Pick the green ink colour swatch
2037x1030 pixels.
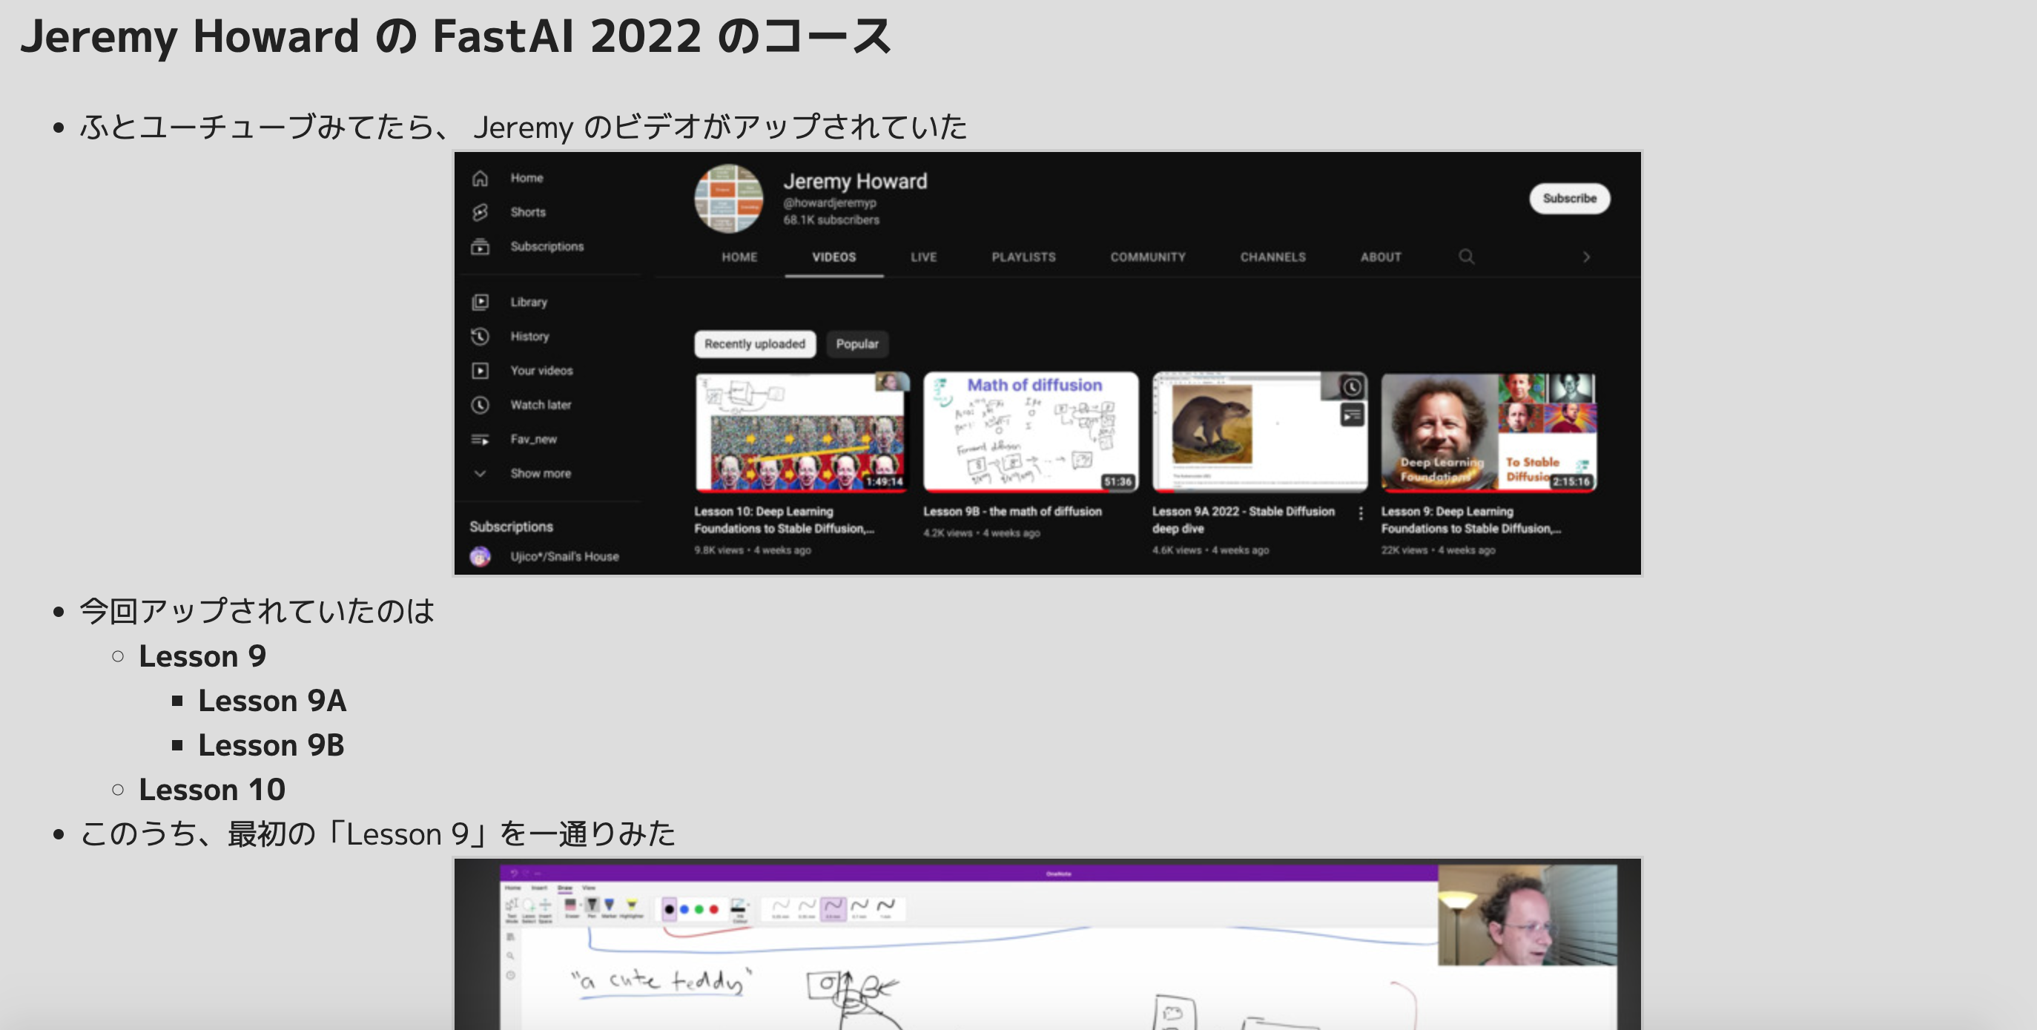click(x=699, y=910)
